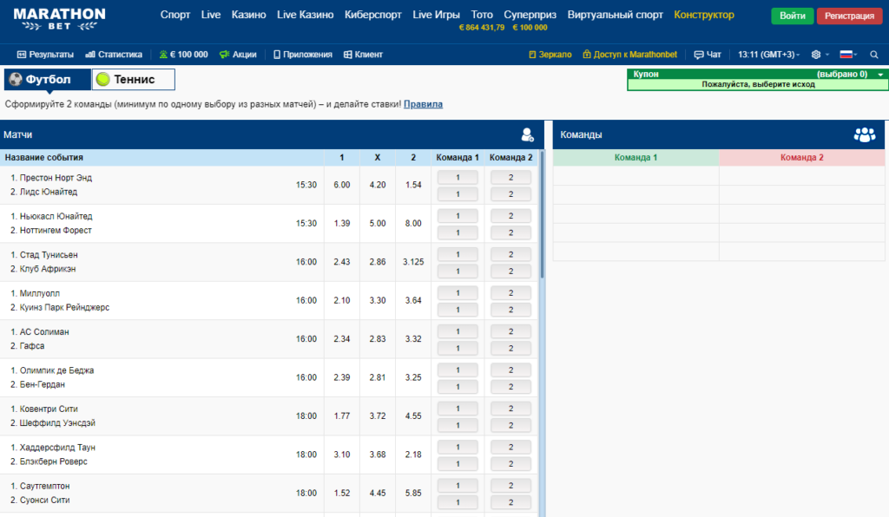Open the € 100 000 jackpot link
889x517 pixels.
(x=183, y=55)
